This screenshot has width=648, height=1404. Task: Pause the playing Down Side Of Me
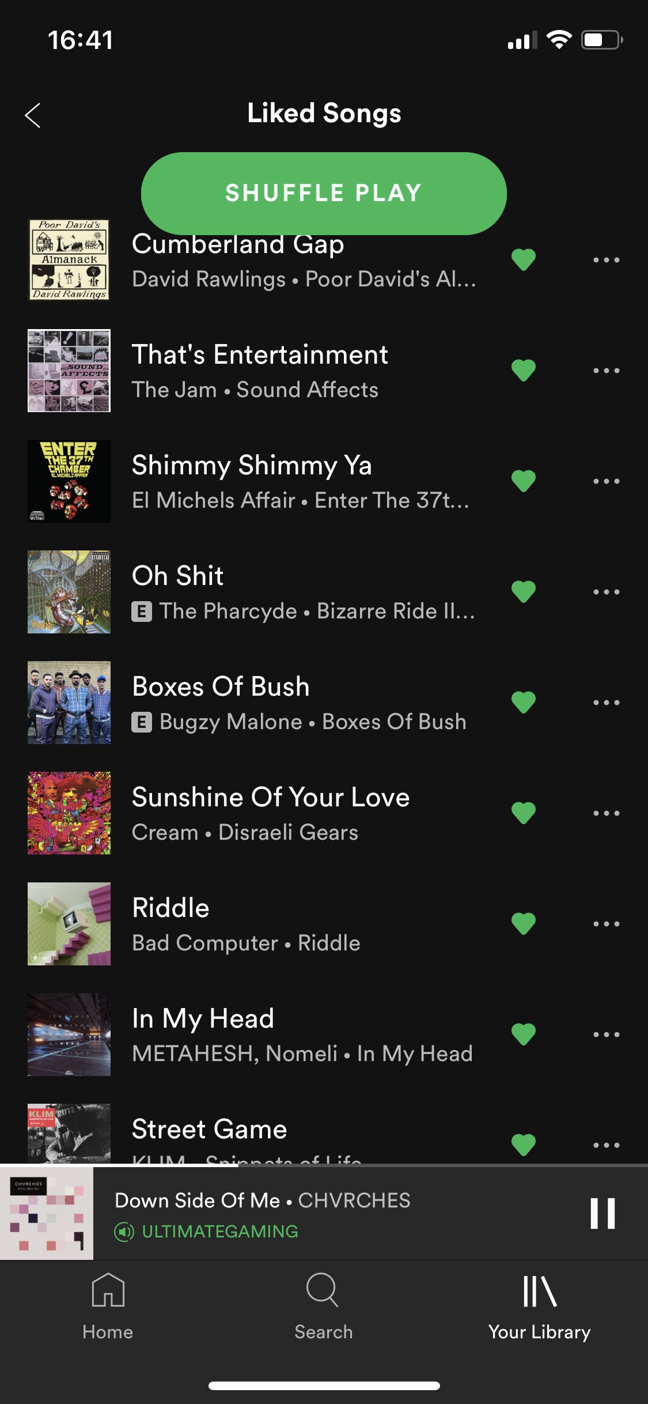[x=602, y=1213]
